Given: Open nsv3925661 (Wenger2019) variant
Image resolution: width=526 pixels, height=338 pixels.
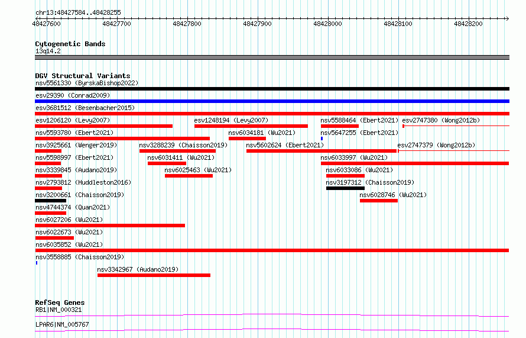Looking at the screenshot, I should coord(76,145).
